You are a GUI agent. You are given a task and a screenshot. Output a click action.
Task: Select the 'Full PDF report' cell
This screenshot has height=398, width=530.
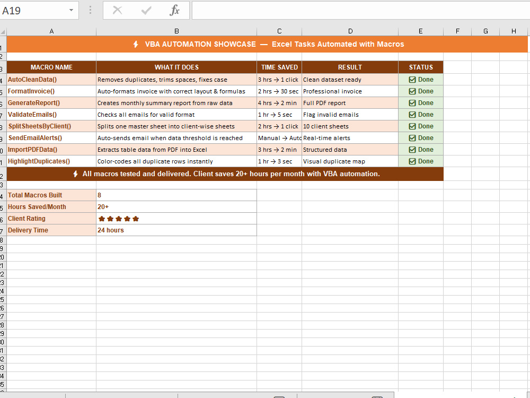click(x=350, y=103)
